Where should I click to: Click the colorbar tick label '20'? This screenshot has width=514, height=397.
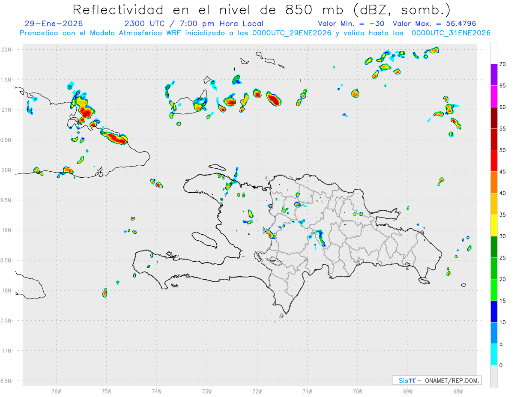(502, 279)
